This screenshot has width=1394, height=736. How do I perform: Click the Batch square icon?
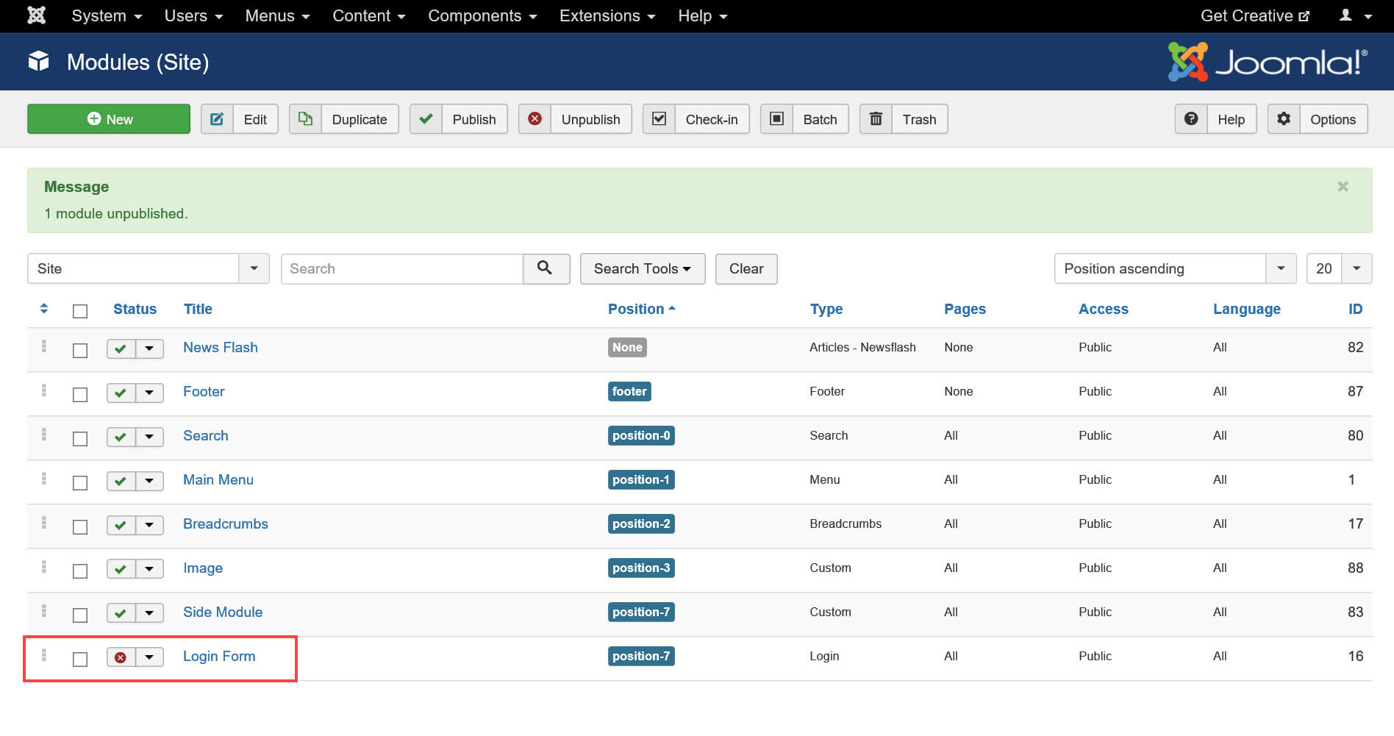click(x=776, y=119)
